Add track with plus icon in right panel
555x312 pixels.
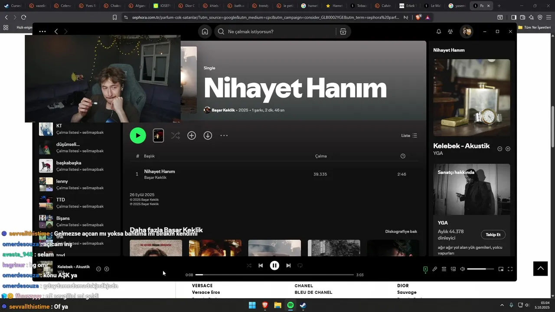point(508,149)
